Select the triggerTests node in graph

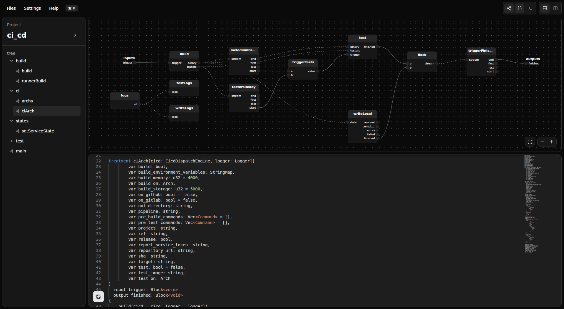click(x=303, y=62)
